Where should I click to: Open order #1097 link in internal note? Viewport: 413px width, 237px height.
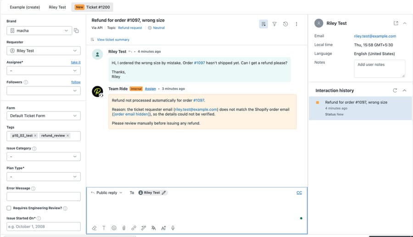(x=199, y=101)
